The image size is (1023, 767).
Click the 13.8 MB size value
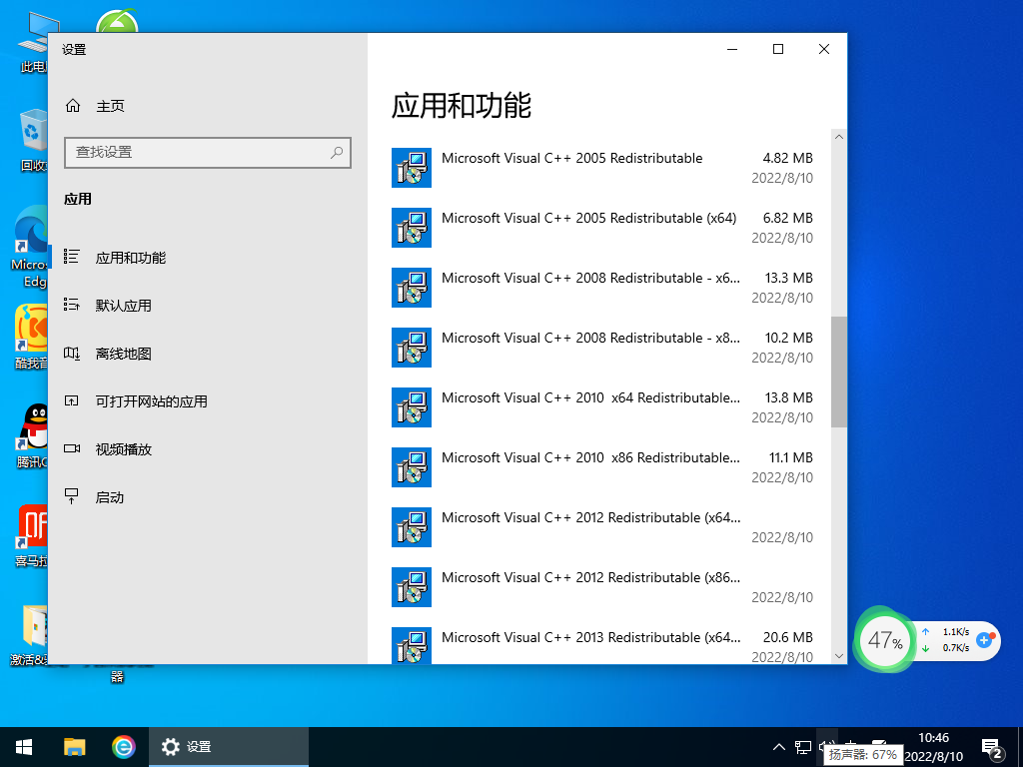[x=789, y=397]
